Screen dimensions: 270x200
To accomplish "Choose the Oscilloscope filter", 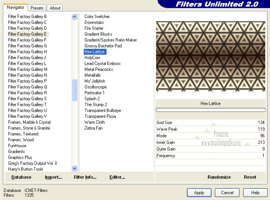I will pyautogui.click(x=96, y=87).
